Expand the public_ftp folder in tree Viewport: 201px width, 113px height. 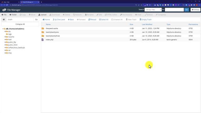pos(5,42)
